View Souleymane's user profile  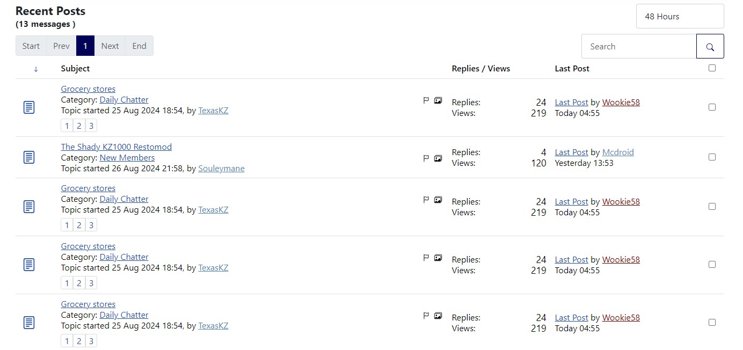coord(221,169)
